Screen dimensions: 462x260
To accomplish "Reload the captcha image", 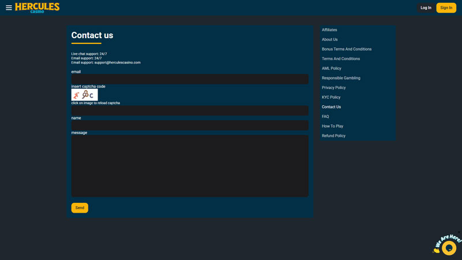I will (x=84, y=95).
